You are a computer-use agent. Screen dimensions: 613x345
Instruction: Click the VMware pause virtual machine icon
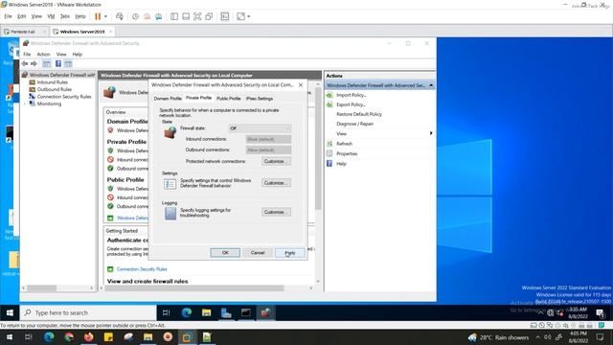coord(98,16)
